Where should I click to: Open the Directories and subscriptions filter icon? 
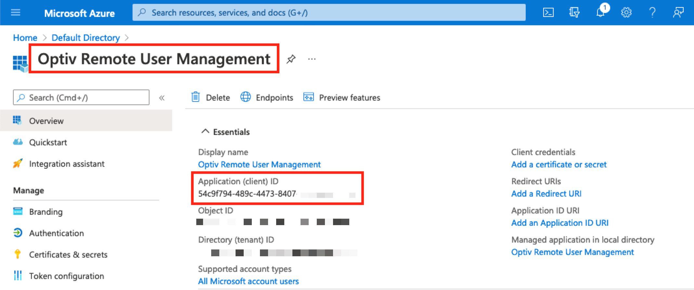[574, 13]
